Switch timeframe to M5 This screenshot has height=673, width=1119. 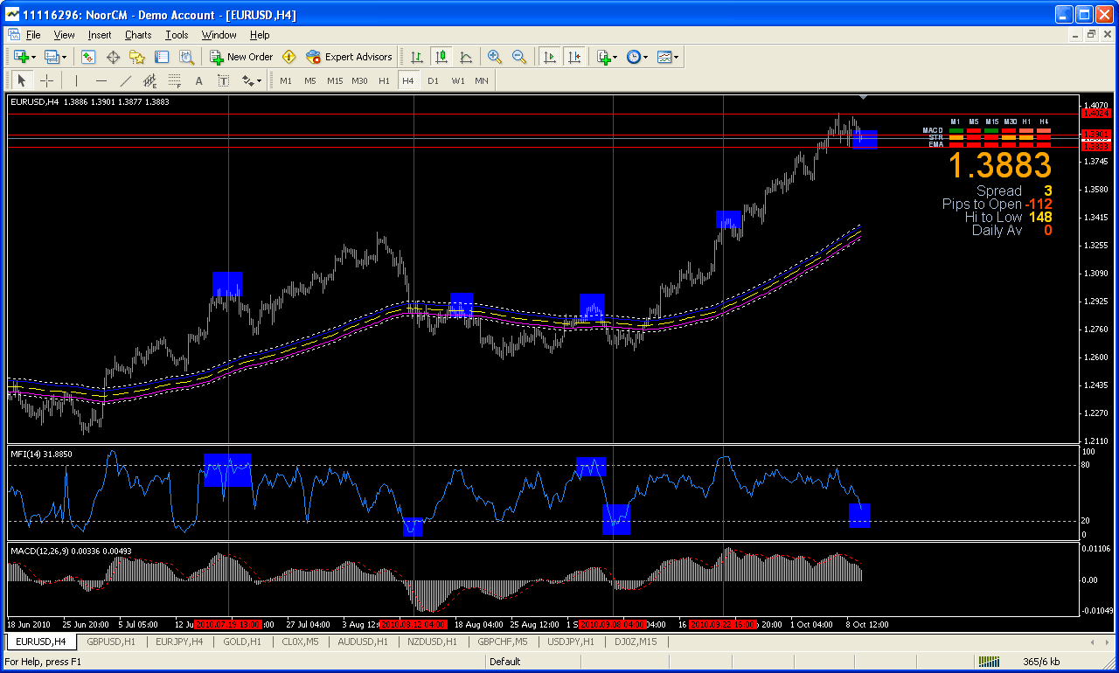tap(310, 80)
